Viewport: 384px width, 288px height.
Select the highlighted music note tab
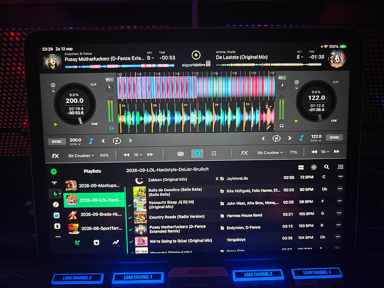[197, 154]
